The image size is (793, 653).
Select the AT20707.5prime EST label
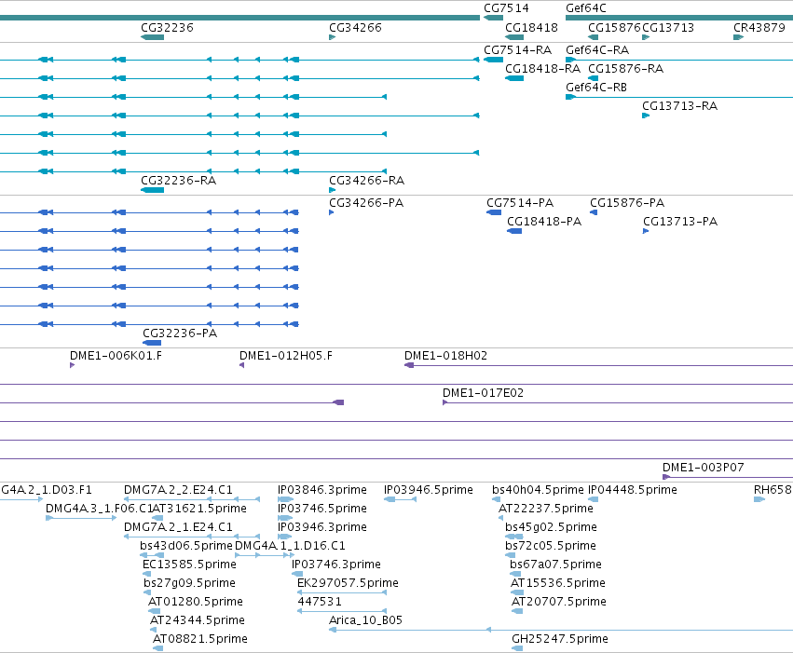(559, 602)
